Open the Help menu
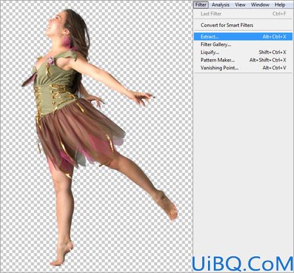Screen dimensions: 294x273 pos(280,4)
